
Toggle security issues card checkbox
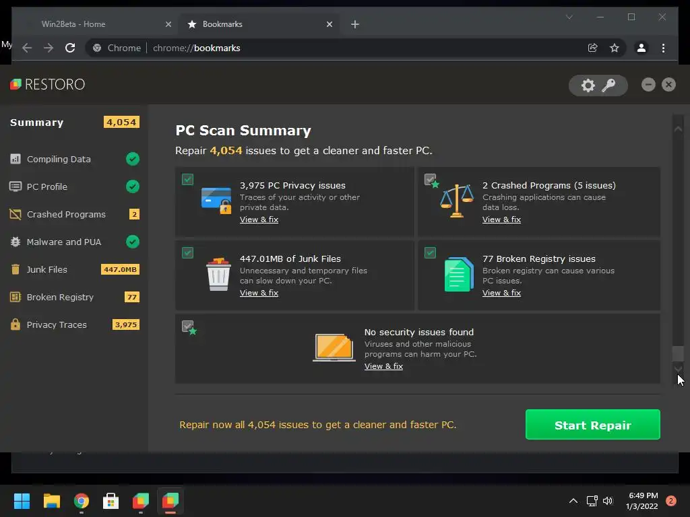[x=187, y=326]
